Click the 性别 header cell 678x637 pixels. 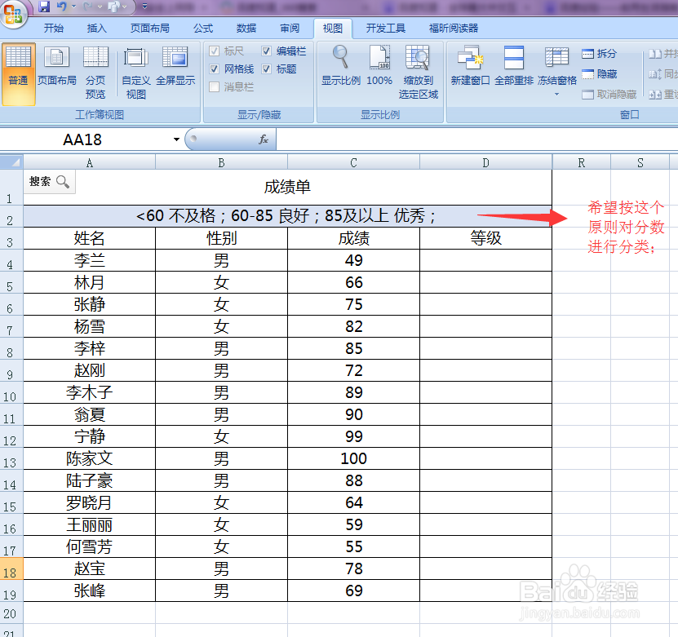[221, 238]
